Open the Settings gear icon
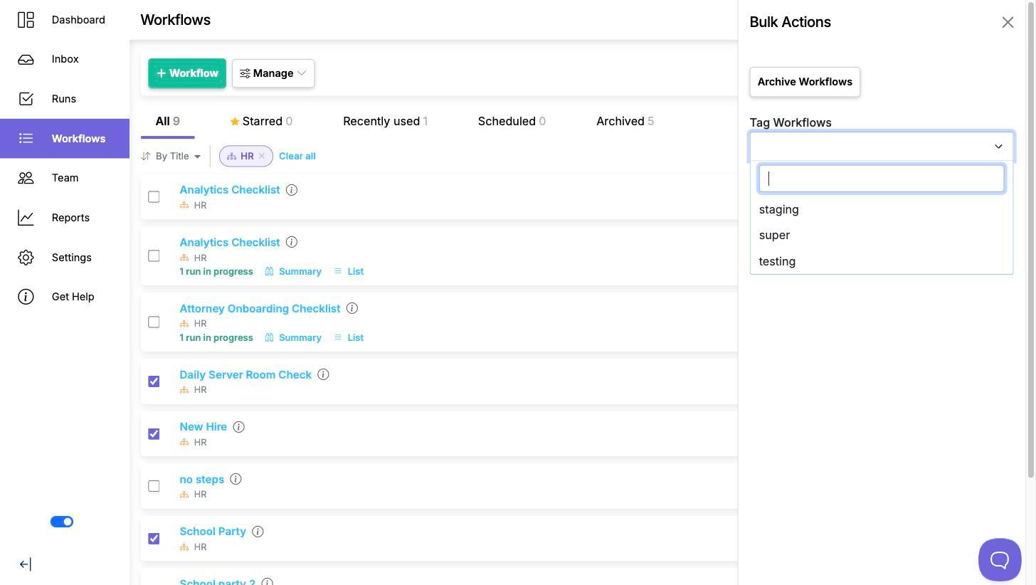 tap(26, 258)
